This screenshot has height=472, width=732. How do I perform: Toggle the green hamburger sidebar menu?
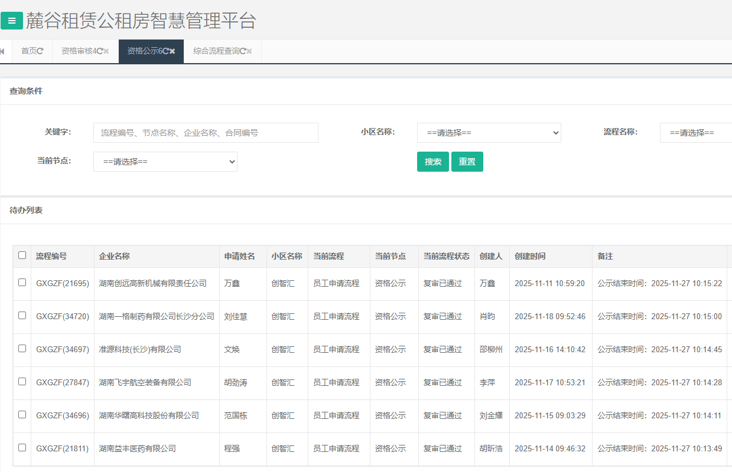[12, 21]
